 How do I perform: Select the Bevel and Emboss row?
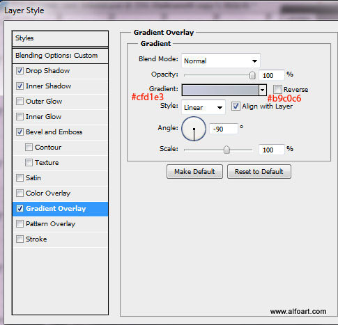pyautogui.click(x=60, y=132)
